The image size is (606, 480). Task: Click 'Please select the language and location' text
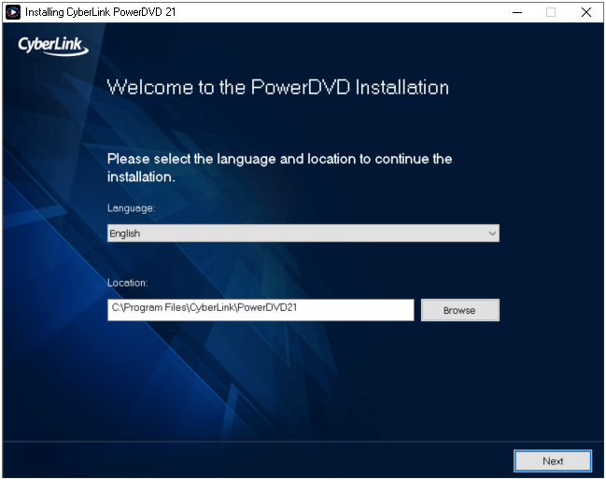[279, 168]
